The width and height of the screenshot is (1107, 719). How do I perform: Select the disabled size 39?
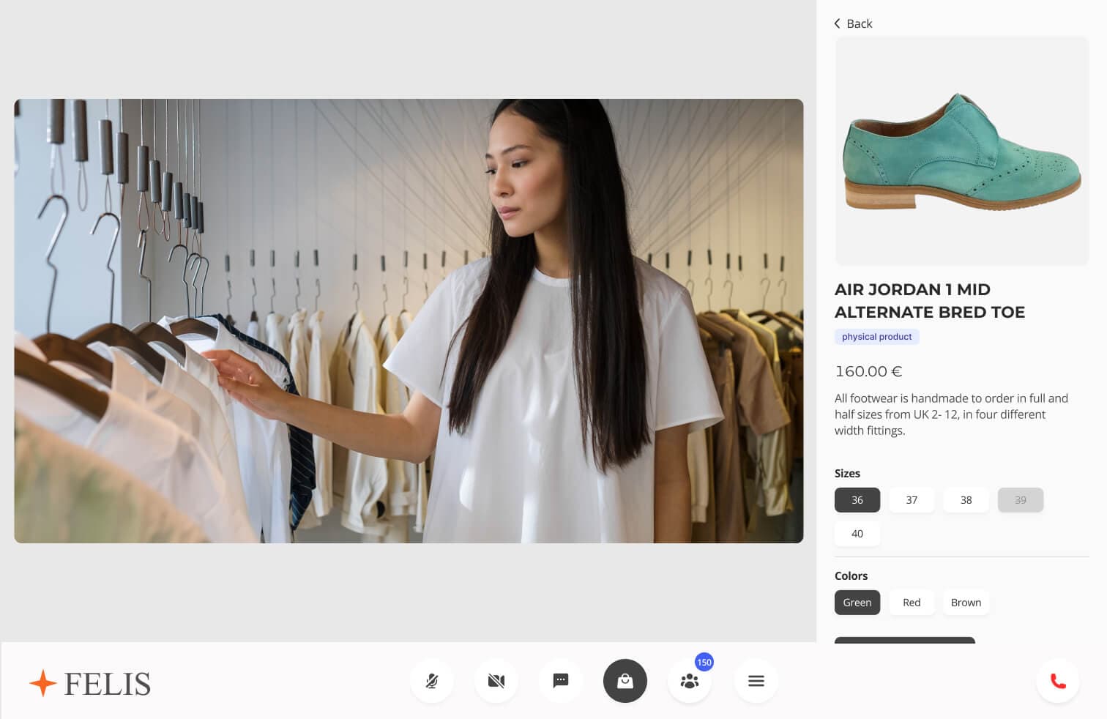click(x=1020, y=500)
